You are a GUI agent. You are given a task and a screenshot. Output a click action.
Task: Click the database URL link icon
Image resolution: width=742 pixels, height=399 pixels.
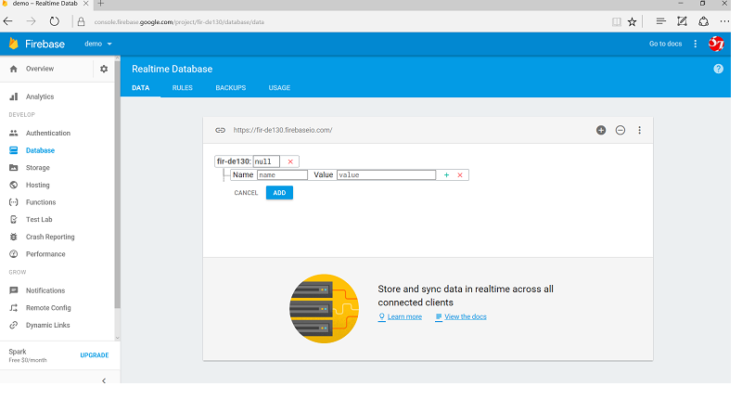pyautogui.click(x=220, y=130)
